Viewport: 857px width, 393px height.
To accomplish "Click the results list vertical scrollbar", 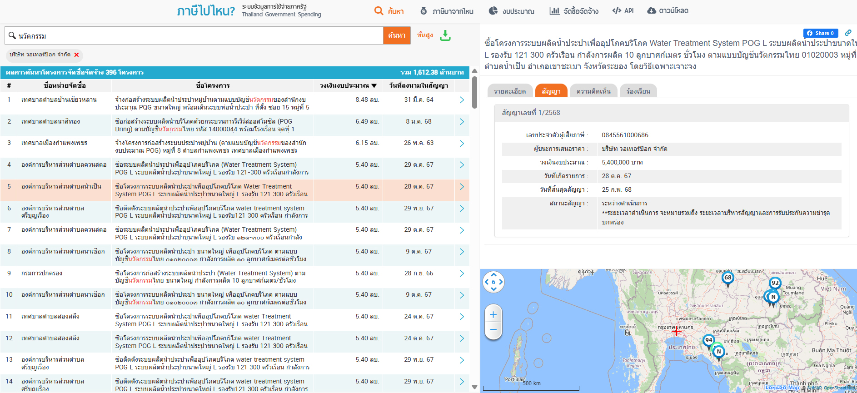I will [474, 93].
